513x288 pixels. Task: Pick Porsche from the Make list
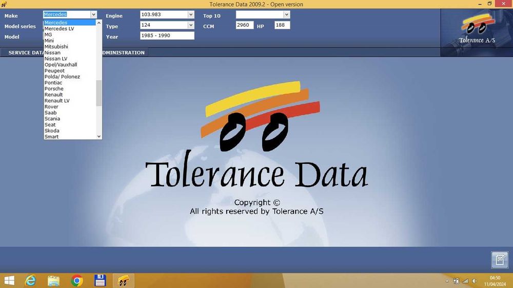tap(70, 89)
